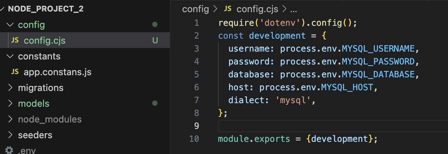Place cursor on empty line 9
This screenshot has width=448, height=154.
(x=333, y=126)
